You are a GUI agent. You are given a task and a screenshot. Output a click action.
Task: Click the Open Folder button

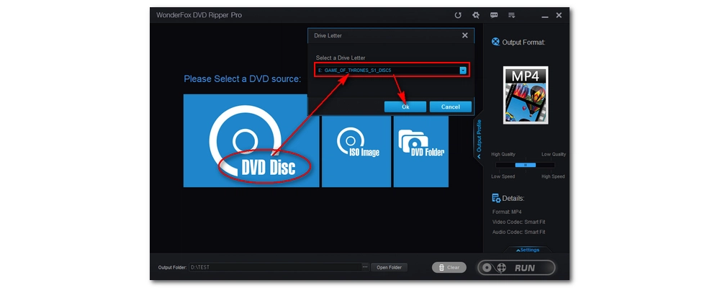click(x=389, y=267)
